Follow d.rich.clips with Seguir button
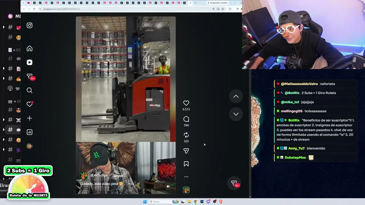The height and width of the screenshot is (205, 365). point(118,176)
